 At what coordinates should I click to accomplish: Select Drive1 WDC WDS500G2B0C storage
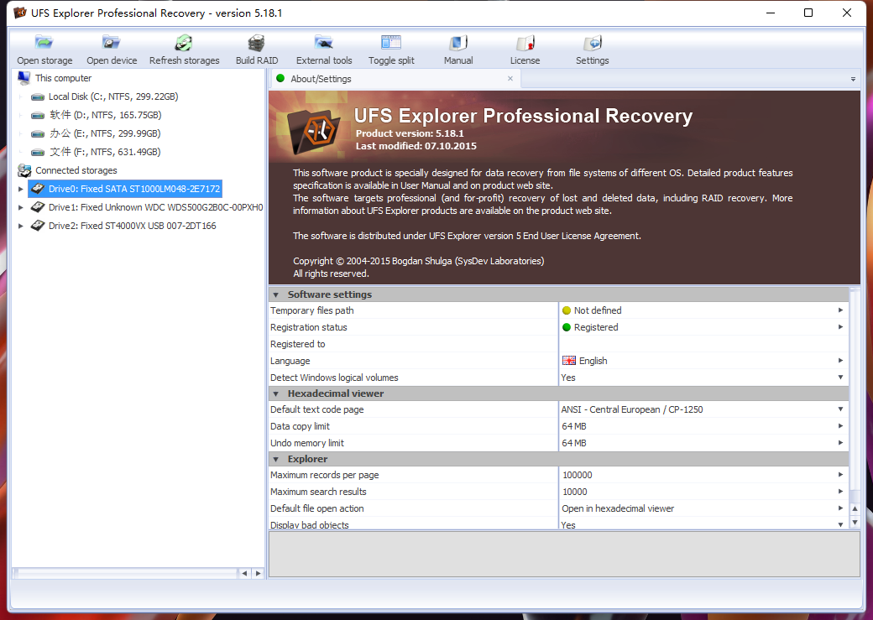tap(154, 207)
